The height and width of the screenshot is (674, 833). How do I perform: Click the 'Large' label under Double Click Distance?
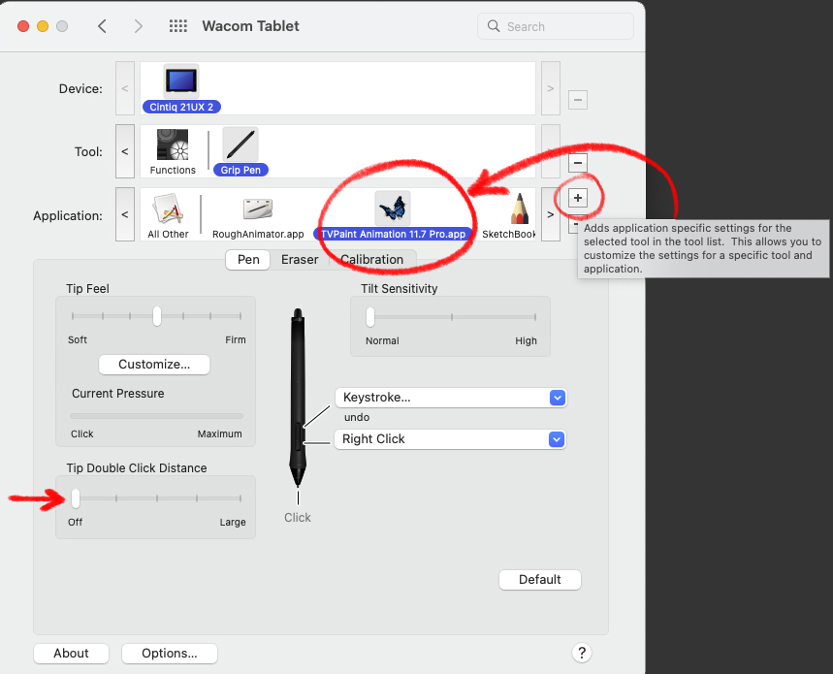pyautogui.click(x=233, y=522)
